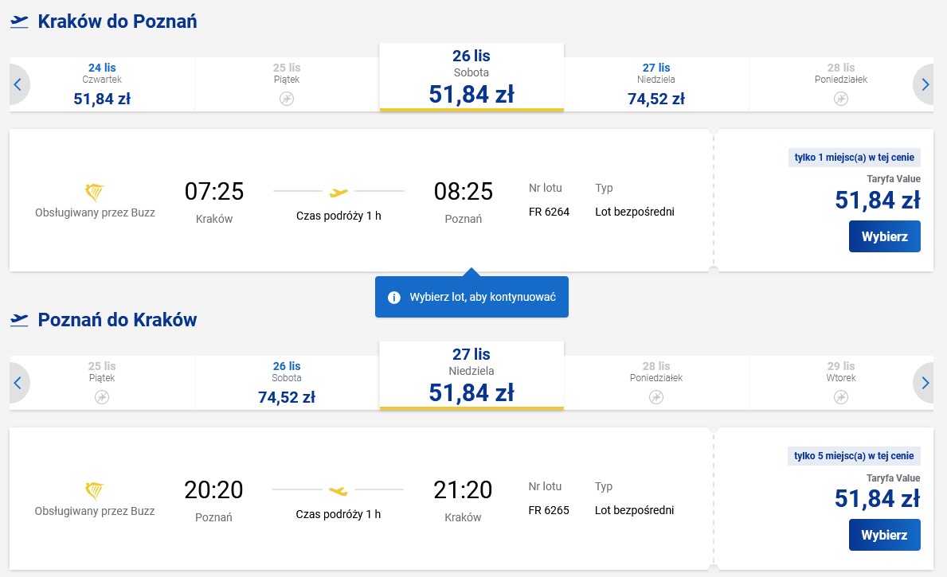Select the 27 lis Niedziela return tab
Viewport: 947px width, 577px height.
472,376
